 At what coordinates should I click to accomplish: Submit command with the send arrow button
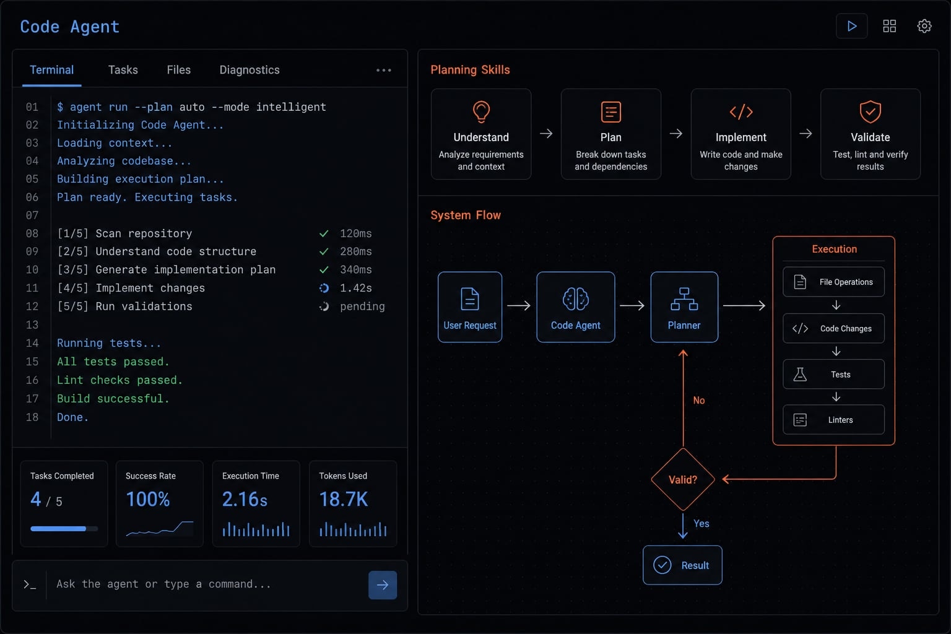coord(383,585)
